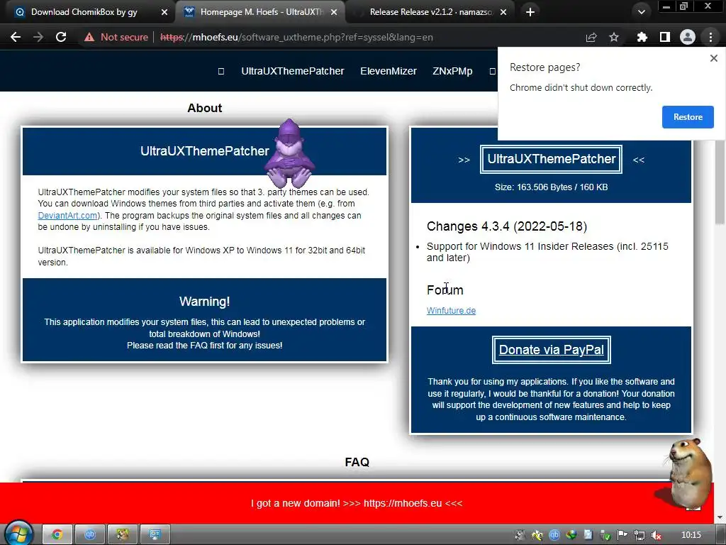Viewport: 726px width, 545px height.
Task: Click the address bar URL
Action: (296, 37)
